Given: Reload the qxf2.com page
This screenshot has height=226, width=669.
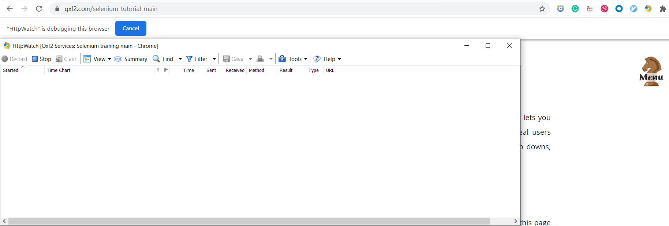Looking at the screenshot, I should tap(39, 9).
